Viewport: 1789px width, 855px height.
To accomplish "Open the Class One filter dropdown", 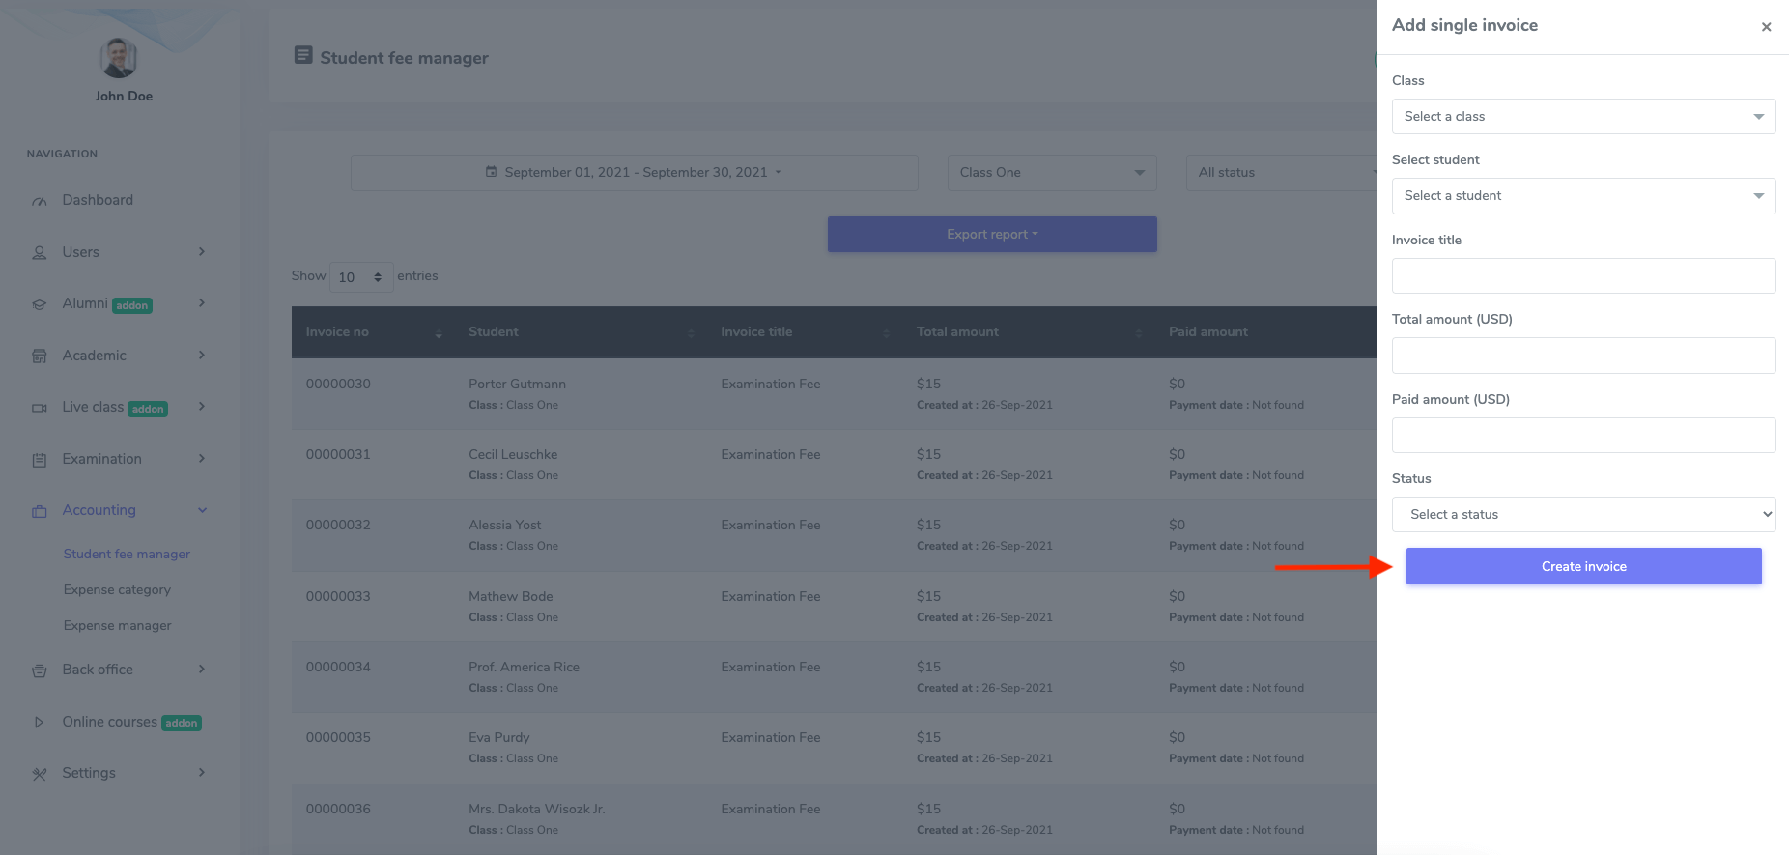I will click(1052, 173).
